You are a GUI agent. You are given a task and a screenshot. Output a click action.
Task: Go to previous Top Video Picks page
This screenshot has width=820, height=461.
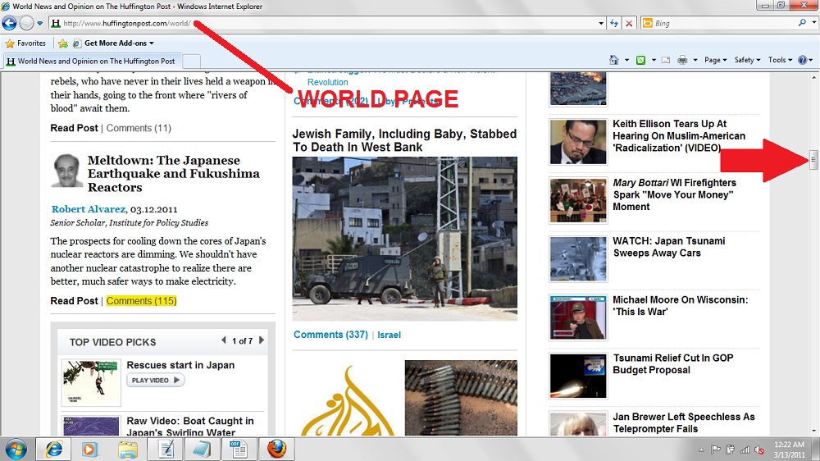point(224,340)
